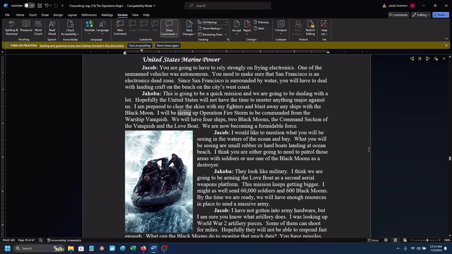Adjust the zoom slider
This screenshot has height=254, width=452.
pyautogui.click(x=427, y=240)
